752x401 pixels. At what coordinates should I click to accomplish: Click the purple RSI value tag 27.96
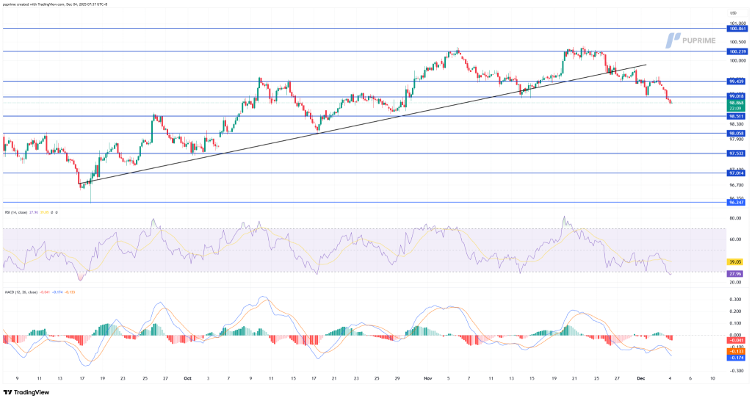(737, 274)
